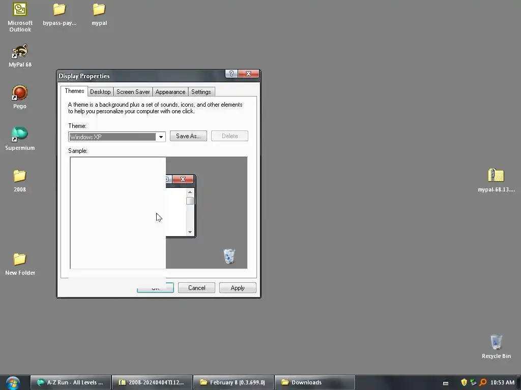Viewport: 521px width, 390px height.
Task: Select the New Folder desktop icon
Action: tap(20, 264)
